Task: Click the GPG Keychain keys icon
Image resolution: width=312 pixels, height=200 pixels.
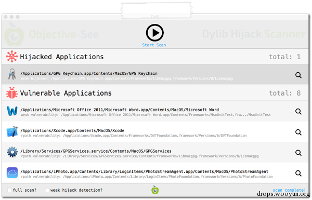Action: pyautogui.click(x=12, y=74)
